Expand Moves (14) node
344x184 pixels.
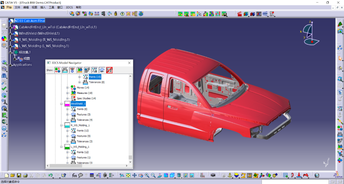click(x=67, y=88)
